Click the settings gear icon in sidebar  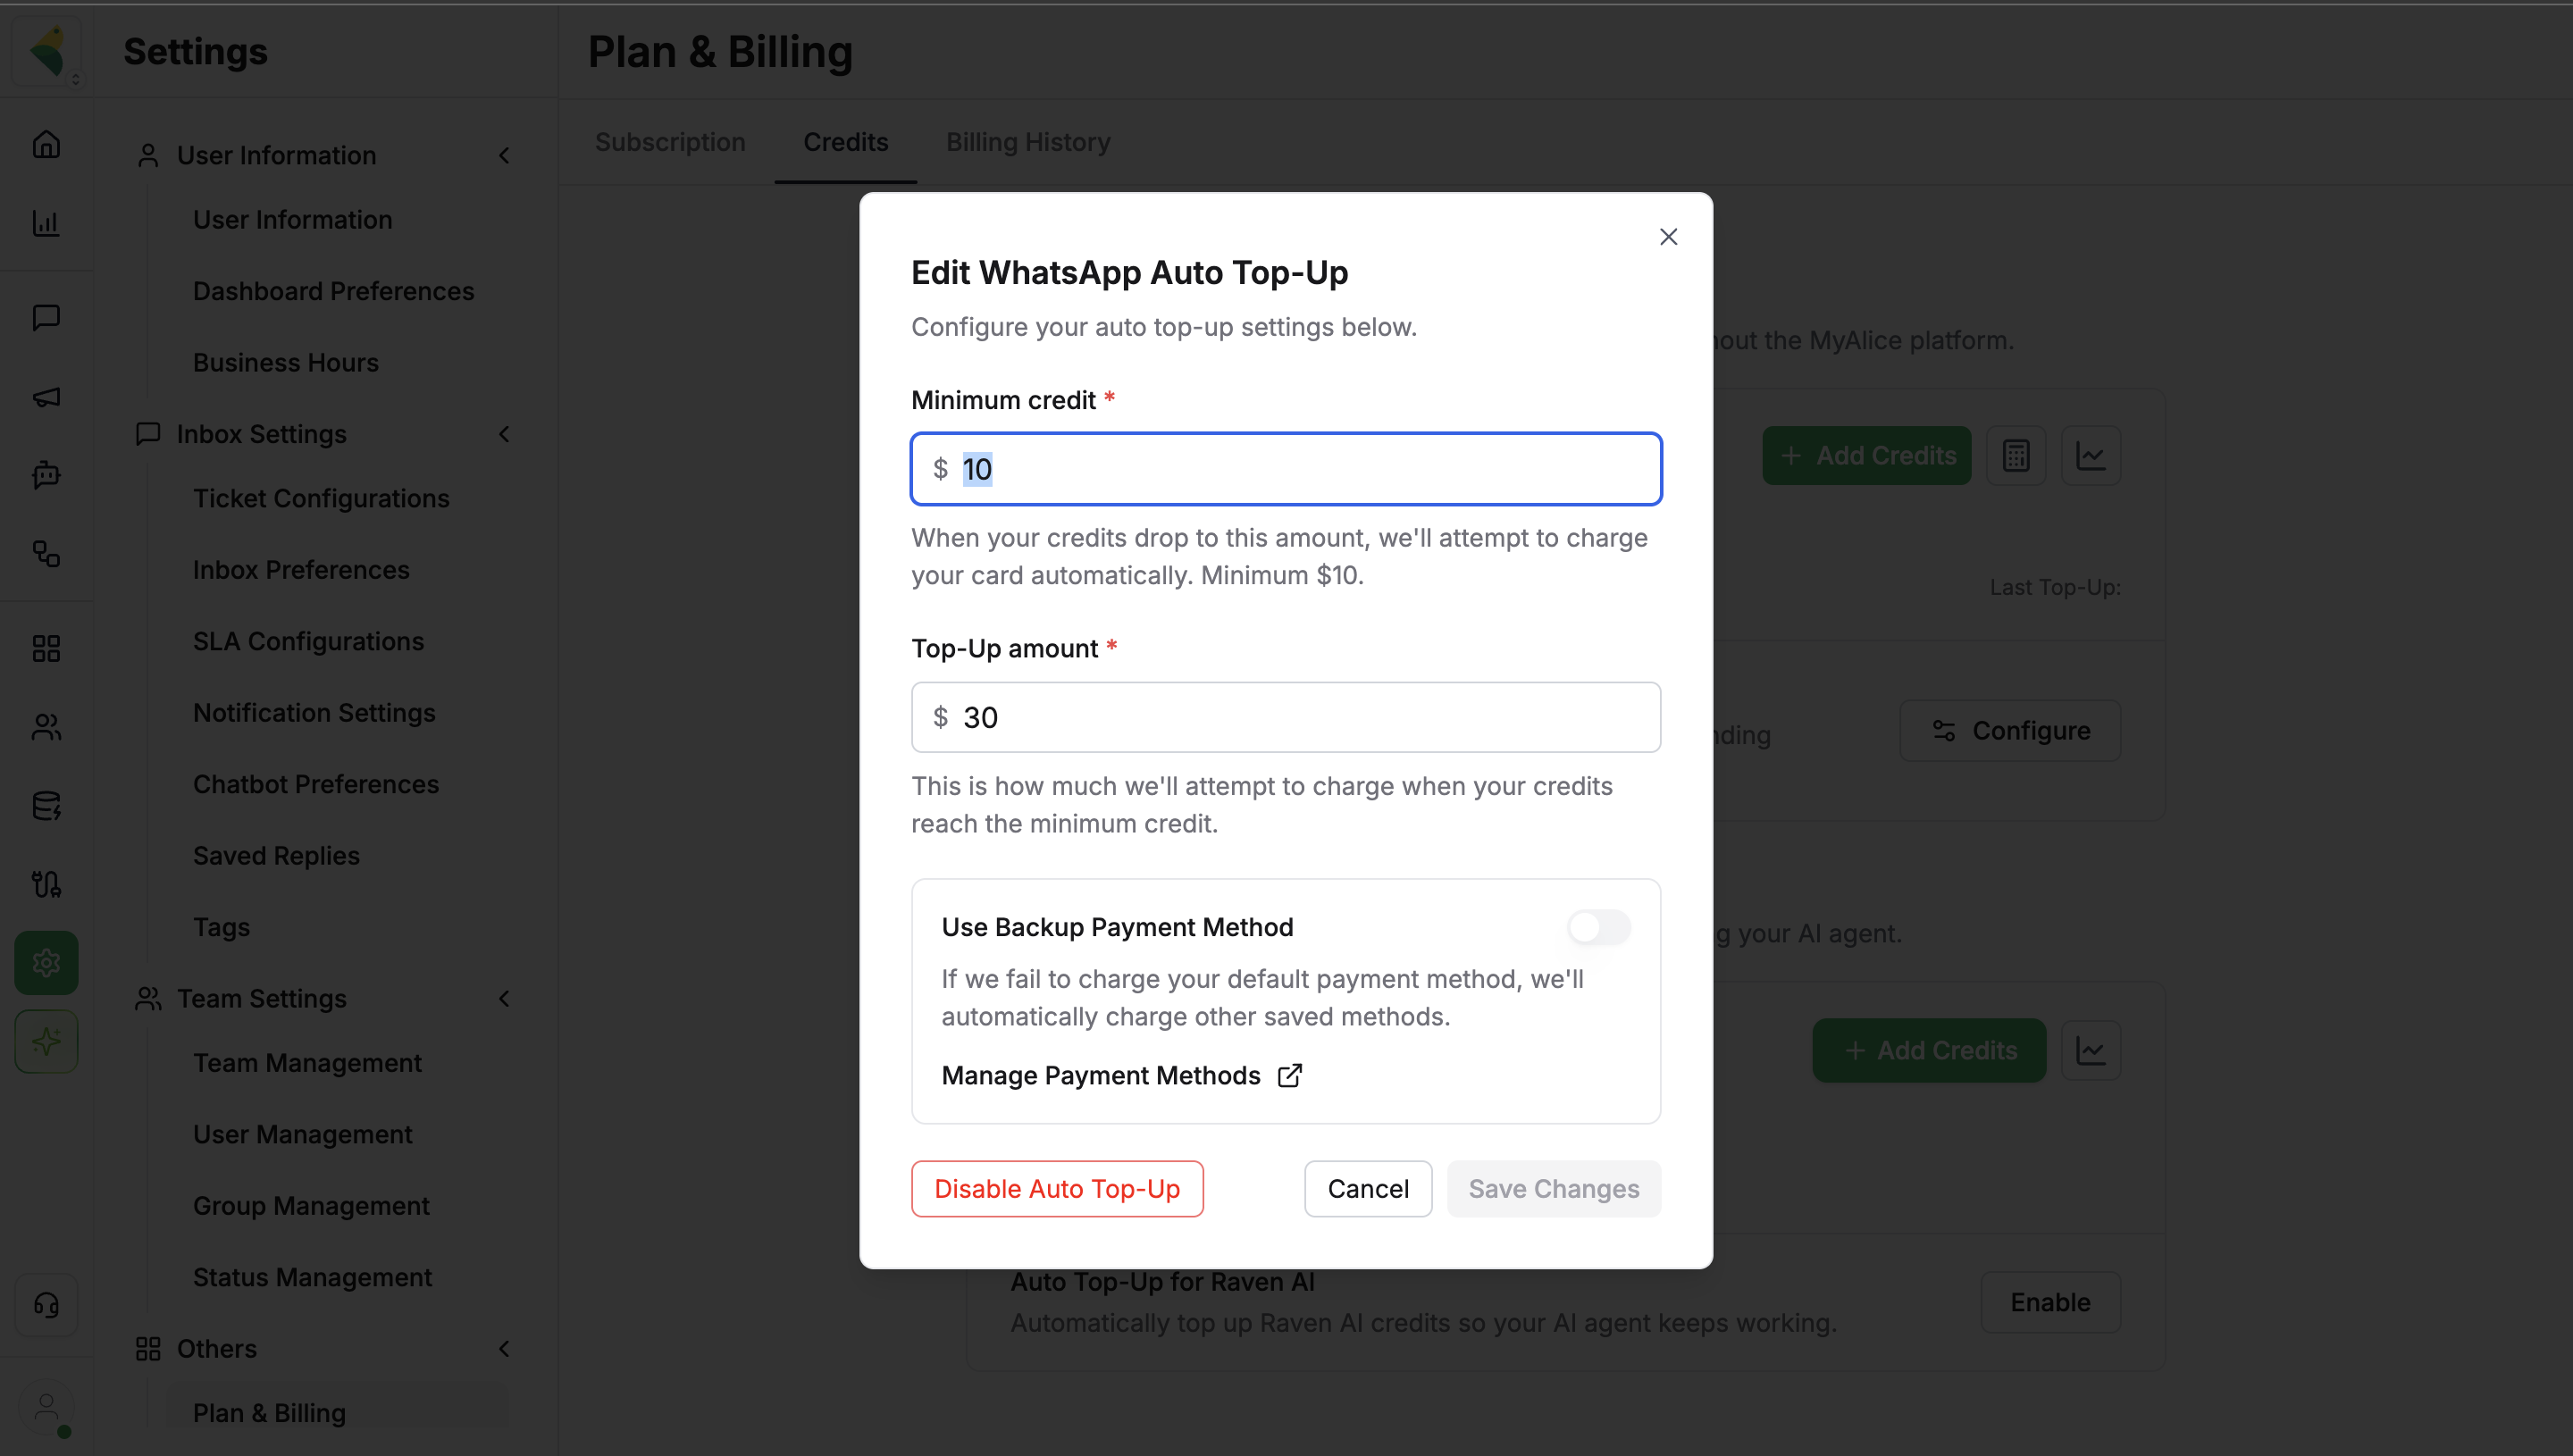coord(46,963)
